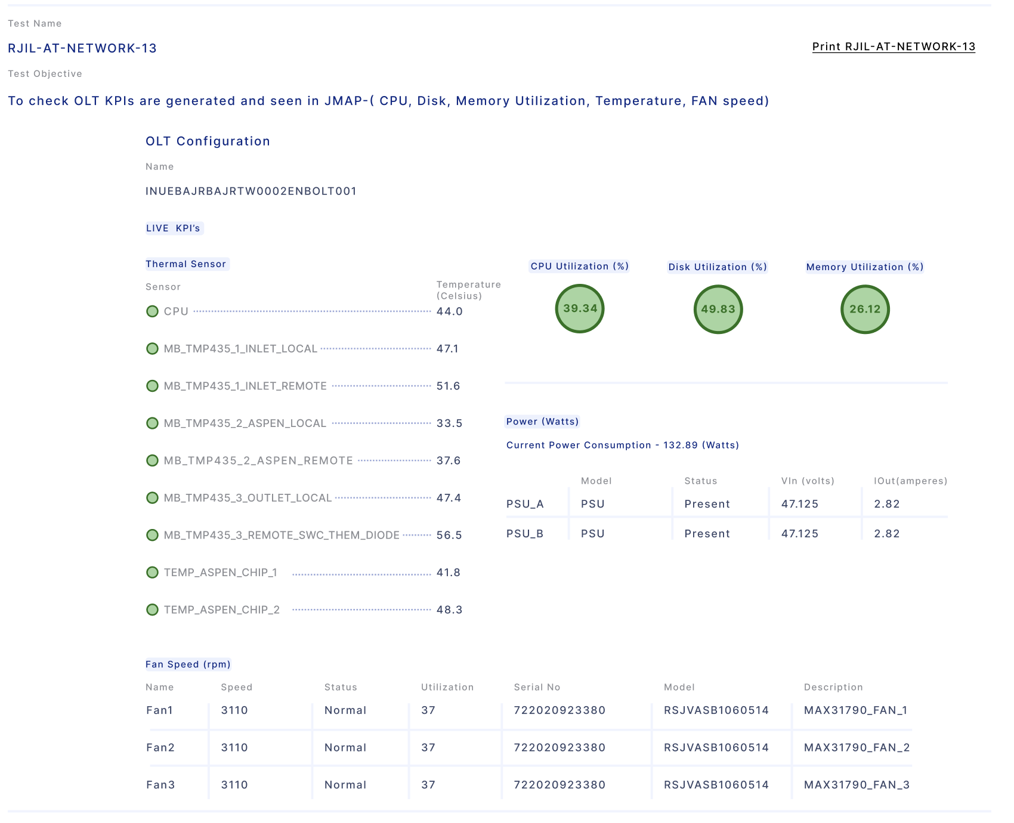Select the green status indicator beside CPU sensor
Viewport: 1014px width, 823px height.
coord(153,311)
